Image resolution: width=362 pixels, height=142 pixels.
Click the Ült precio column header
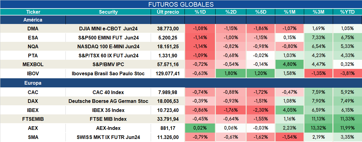click(168, 12)
